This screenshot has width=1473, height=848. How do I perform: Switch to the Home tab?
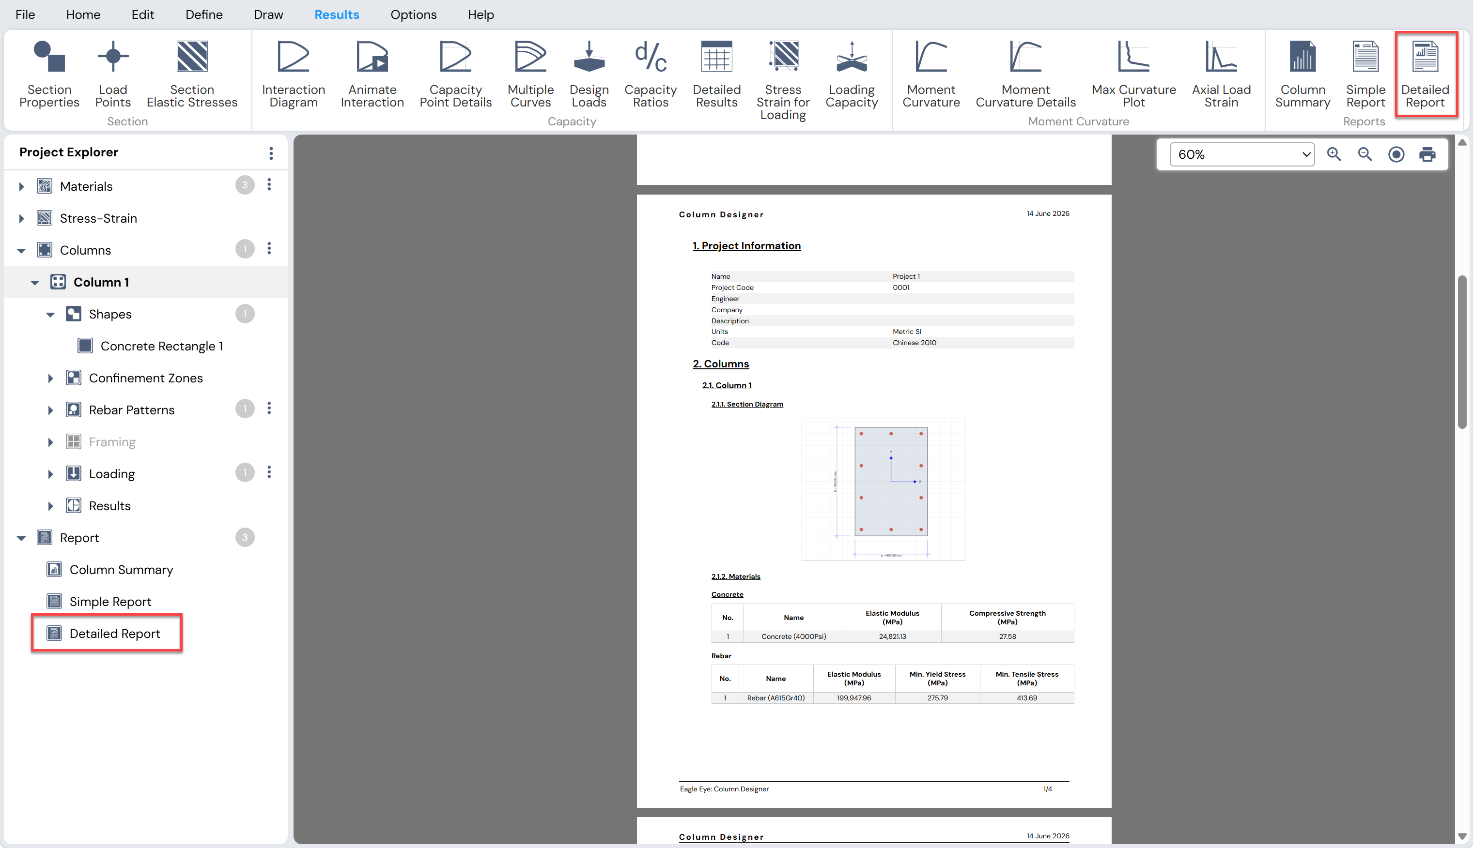[x=83, y=15]
